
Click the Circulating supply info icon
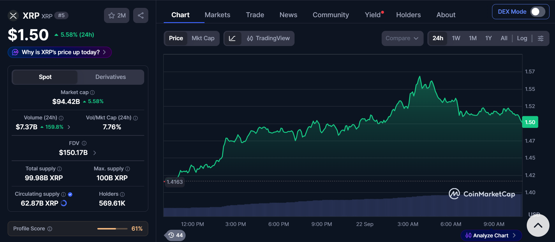pos(64,194)
